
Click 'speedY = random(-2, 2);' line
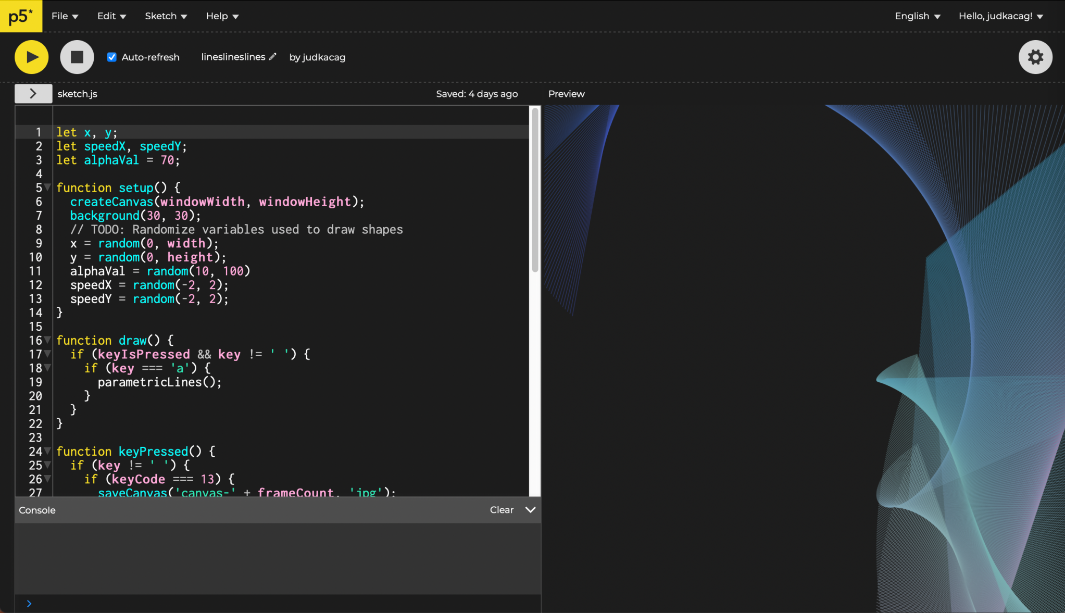pyautogui.click(x=149, y=298)
